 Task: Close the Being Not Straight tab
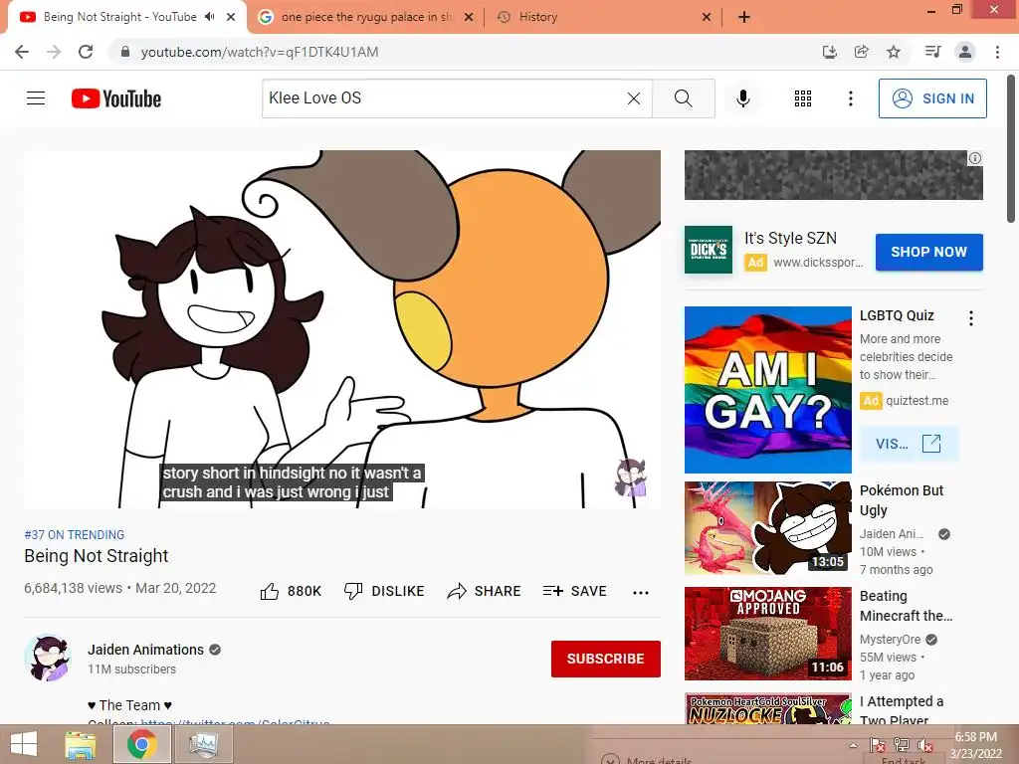[231, 17]
